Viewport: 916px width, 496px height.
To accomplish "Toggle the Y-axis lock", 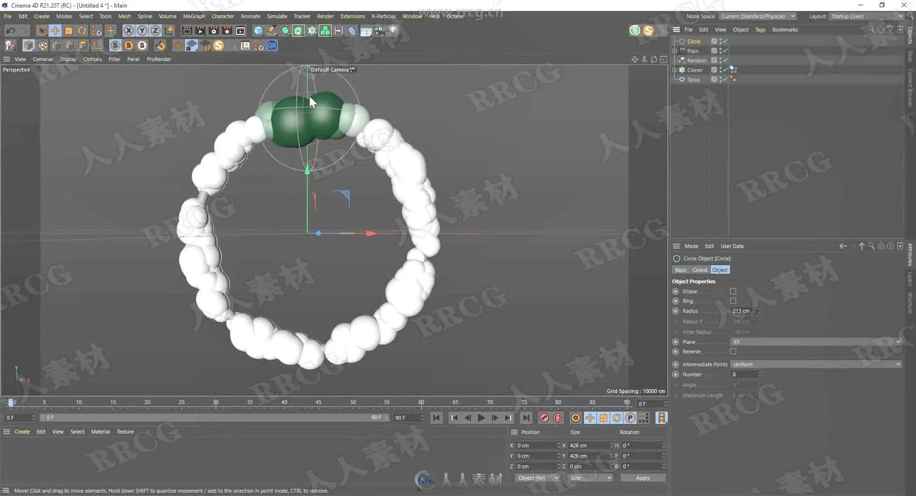I will click(142, 31).
